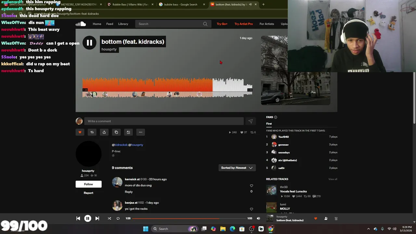Image resolution: width=416 pixels, height=234 pixels.
Task: Click the Windows taskbar Search box
Action: [x=175, y=229]
